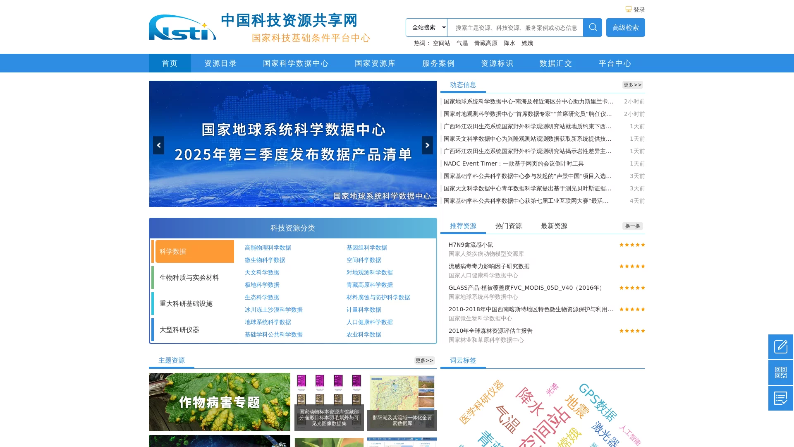794x447 pixels.
Task: Open the QR code icon on right edge
Action: coord(780,372)
